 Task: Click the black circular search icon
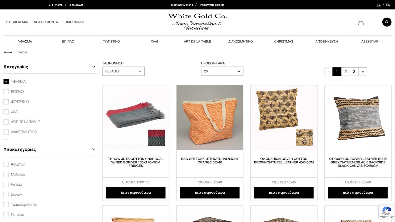pyautogui.click(x=387, y=22)
